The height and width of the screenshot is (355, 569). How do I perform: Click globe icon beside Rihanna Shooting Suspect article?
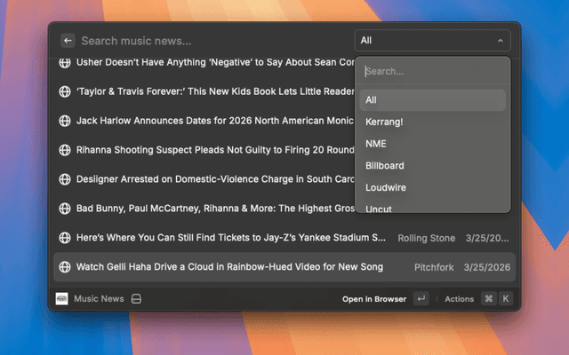click(65, 150)
